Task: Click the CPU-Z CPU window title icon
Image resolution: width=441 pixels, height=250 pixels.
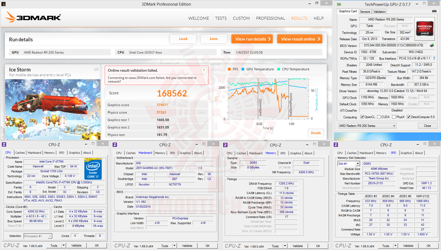Action: [x=4, y=144]
